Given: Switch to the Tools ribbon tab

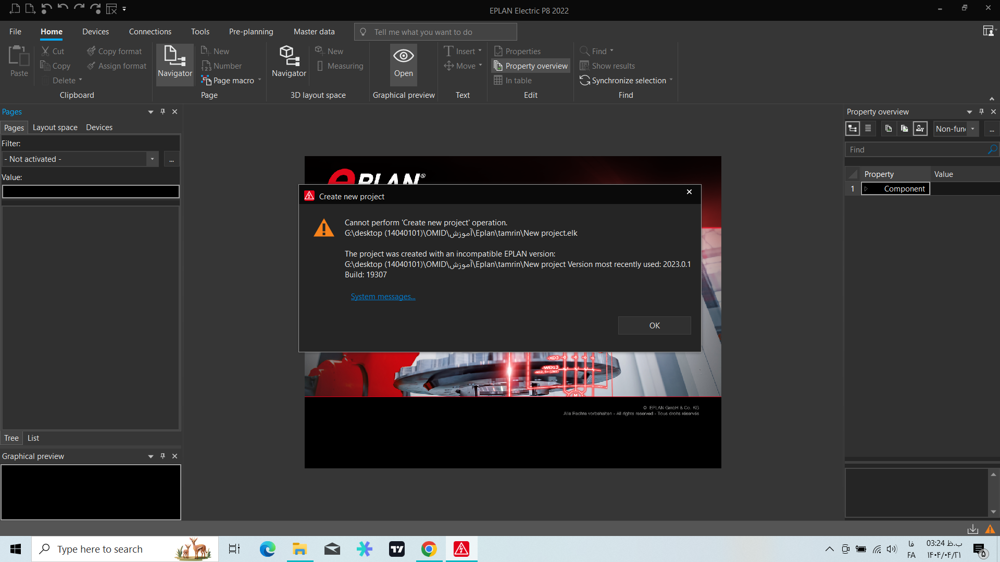Looking at the screenshot, I should (200, 31).
